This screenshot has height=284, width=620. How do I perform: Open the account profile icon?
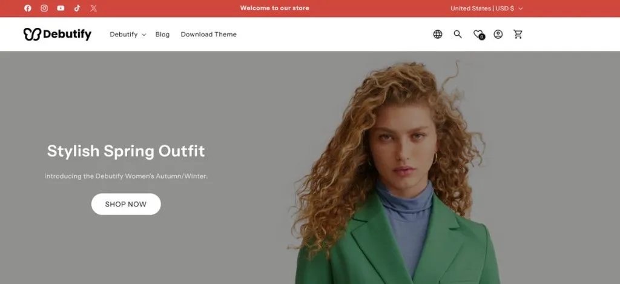pyautogui.click(x=498, y=35)
